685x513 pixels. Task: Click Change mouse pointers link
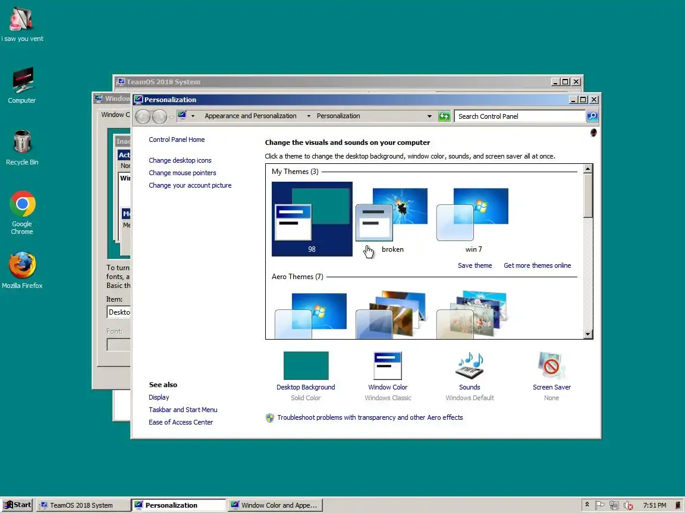182,173
